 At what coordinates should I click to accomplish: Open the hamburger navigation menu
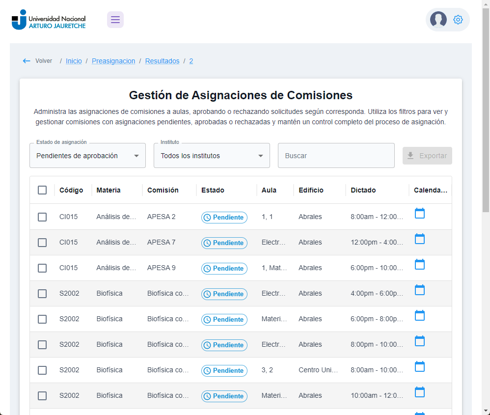tap(115, 20)
